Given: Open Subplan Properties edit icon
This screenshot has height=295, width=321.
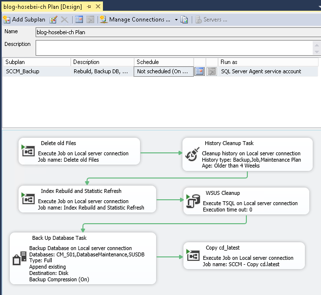Looking at the screenshot, I should [54, 20].
